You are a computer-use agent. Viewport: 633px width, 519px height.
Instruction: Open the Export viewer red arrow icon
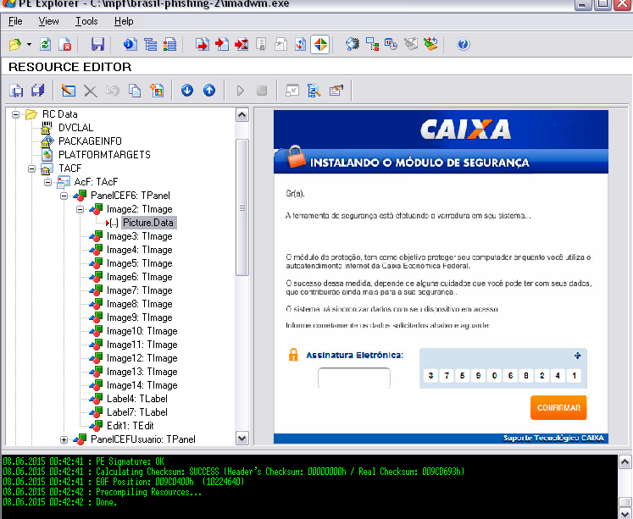(x=203, y=44)
